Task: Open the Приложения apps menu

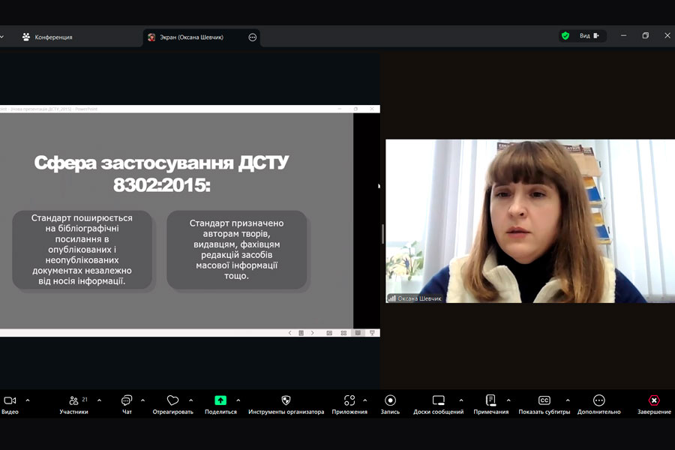Action: [x=349, y=405]
